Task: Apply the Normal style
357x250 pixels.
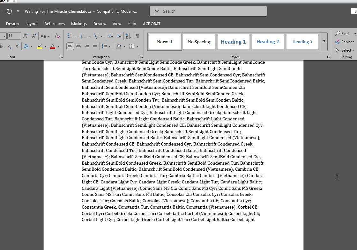Action: [x=164, y=42]
